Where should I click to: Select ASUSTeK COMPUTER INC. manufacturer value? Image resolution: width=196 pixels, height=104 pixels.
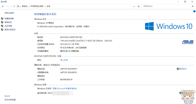click(71, 37)
